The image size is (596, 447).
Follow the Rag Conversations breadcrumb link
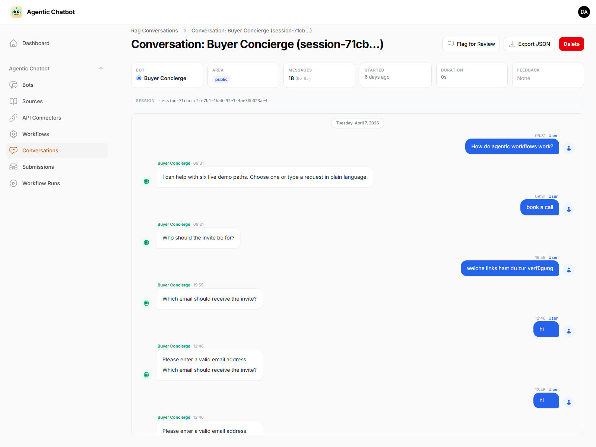click(x=155, y=31)
